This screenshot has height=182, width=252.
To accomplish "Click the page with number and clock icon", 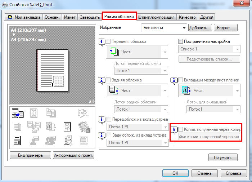I will (68, 140).
